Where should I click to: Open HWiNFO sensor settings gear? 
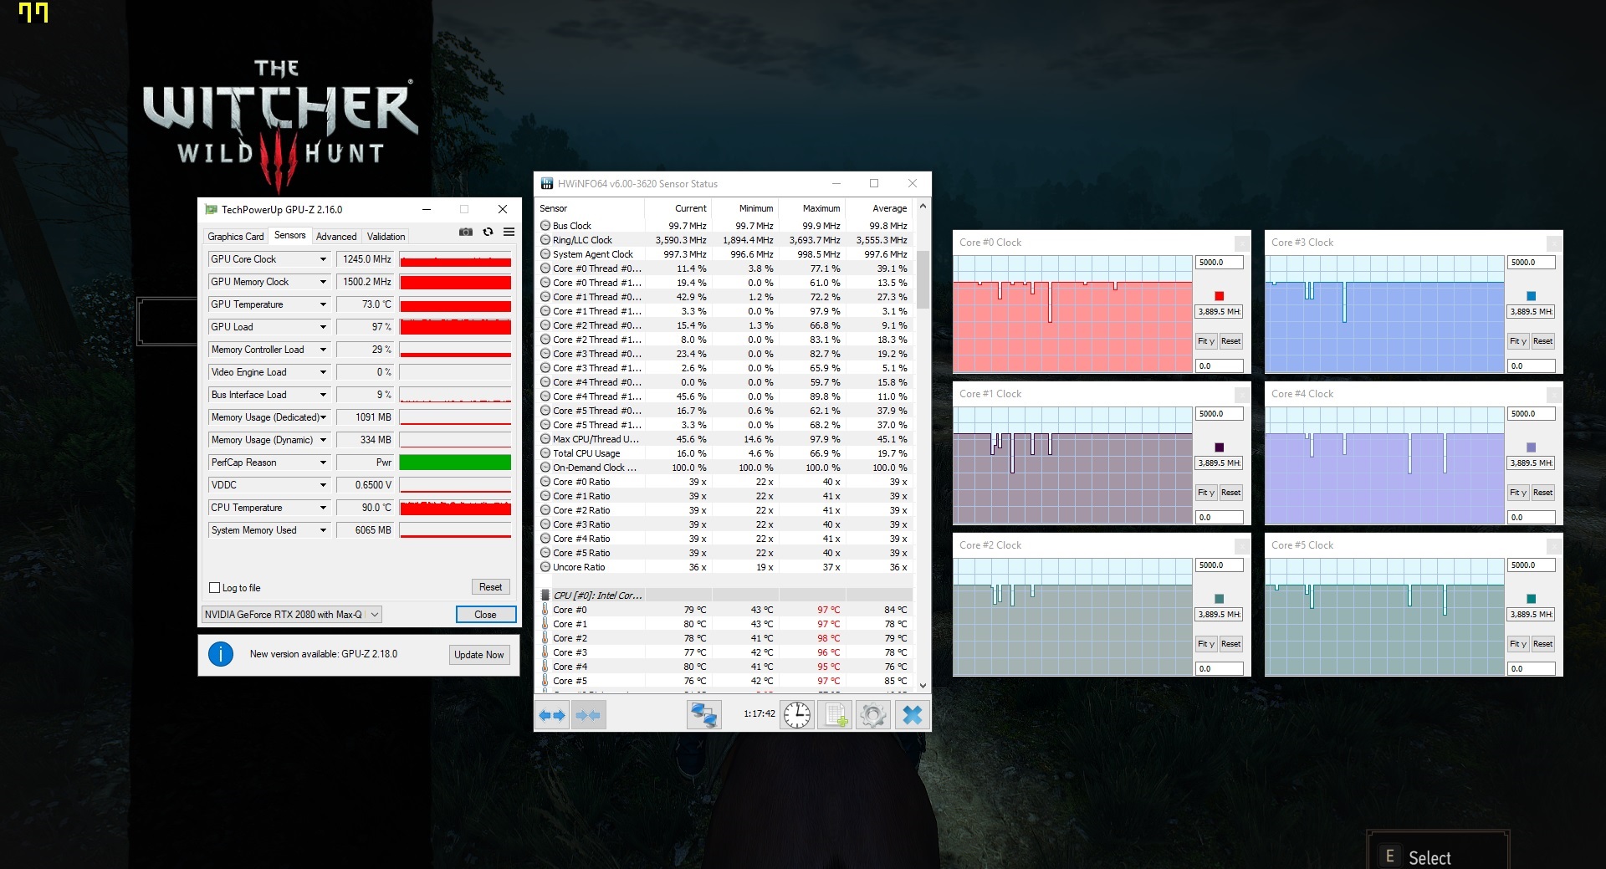[873, 715]
